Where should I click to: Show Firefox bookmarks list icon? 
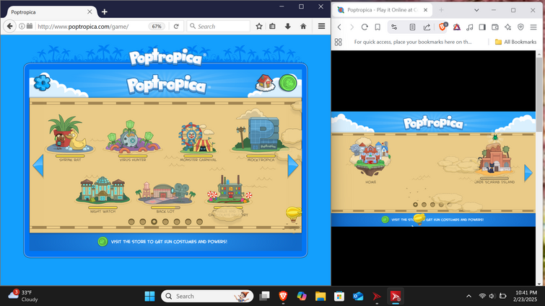pyautogui.click(x=273, y=27)
